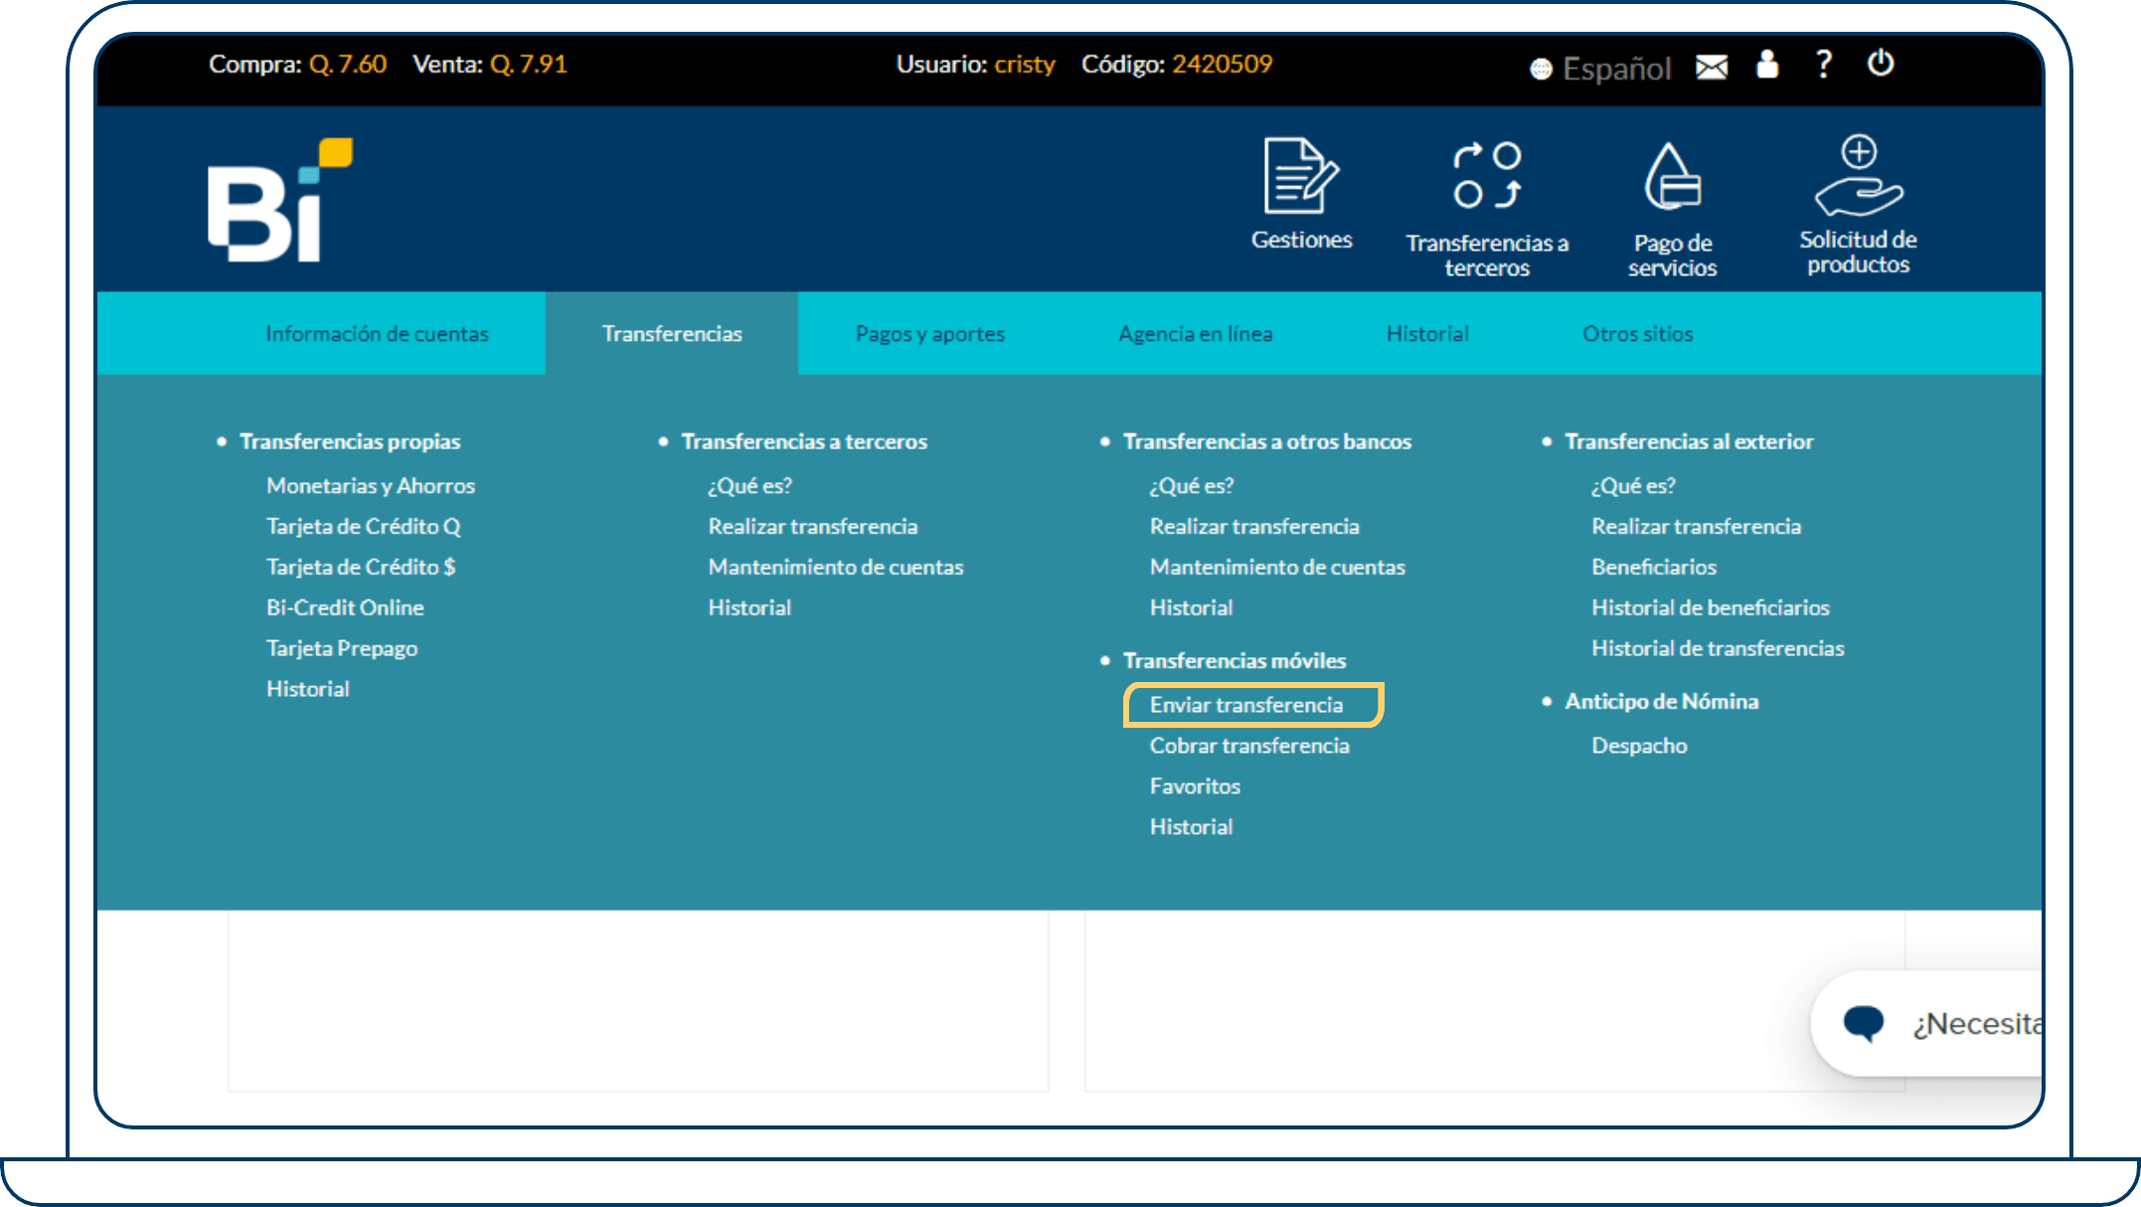This screenshot has width=2141, height=1207.
Task: Open Beneficiarios link
Action: [1654, 567]
